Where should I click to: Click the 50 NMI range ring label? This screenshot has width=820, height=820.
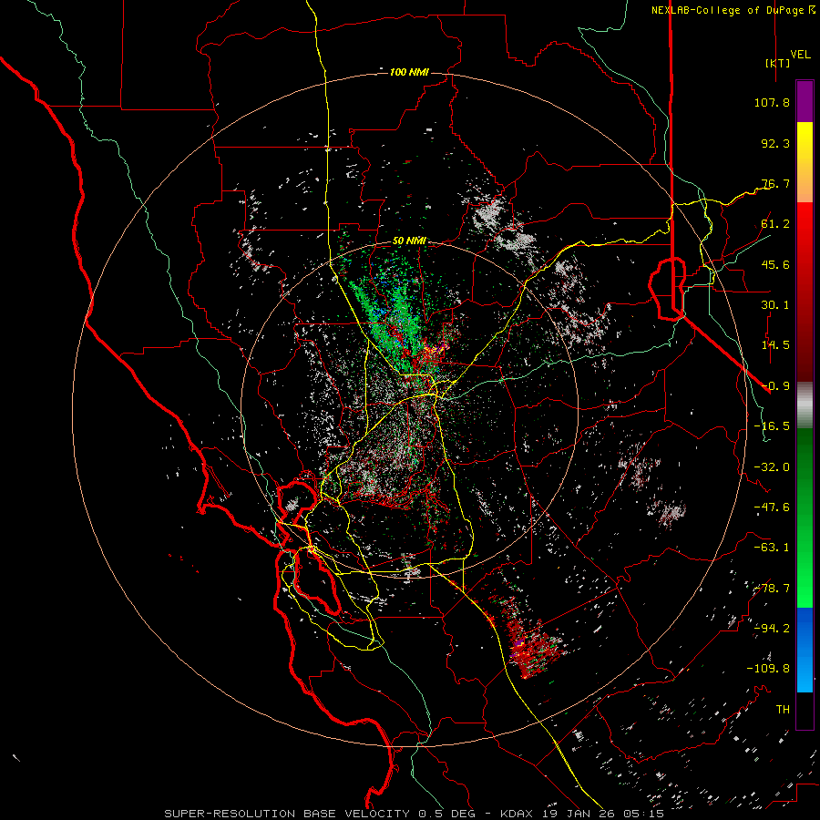[x=409, y=241]
